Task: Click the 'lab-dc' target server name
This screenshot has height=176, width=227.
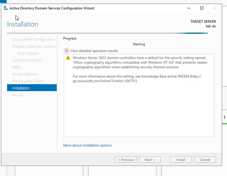Action: 211,26
